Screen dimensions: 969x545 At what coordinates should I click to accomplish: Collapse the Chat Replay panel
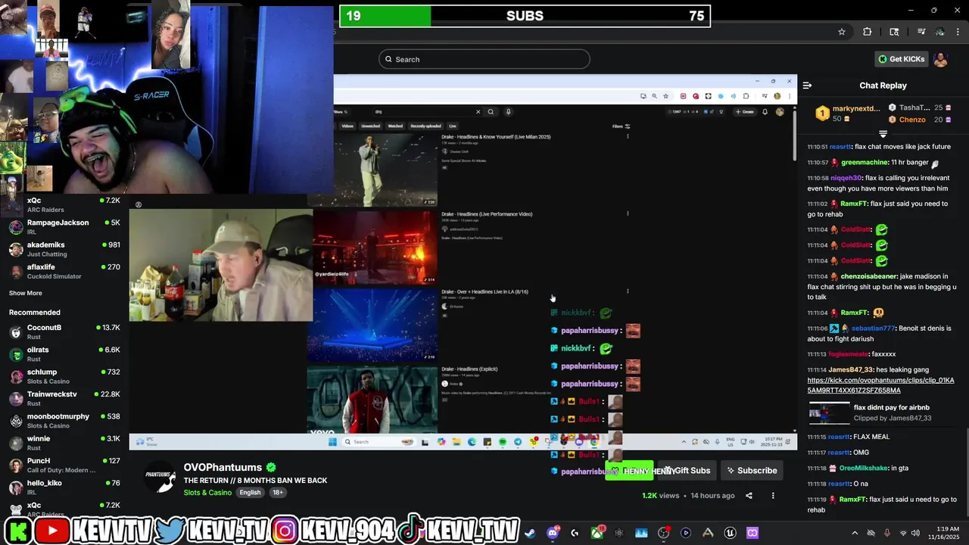807,86
